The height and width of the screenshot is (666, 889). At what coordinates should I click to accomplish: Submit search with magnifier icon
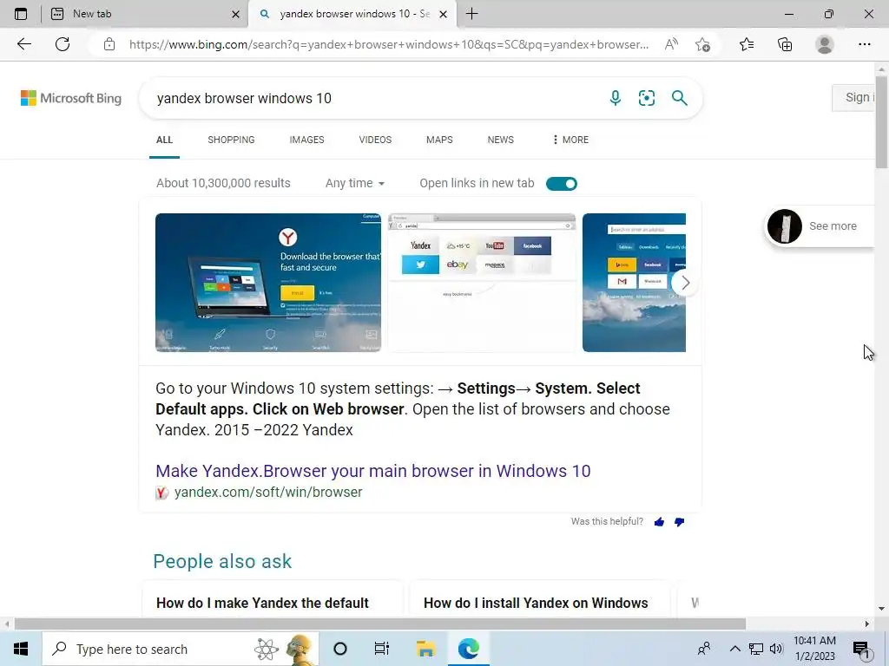[x=679, y=98]
